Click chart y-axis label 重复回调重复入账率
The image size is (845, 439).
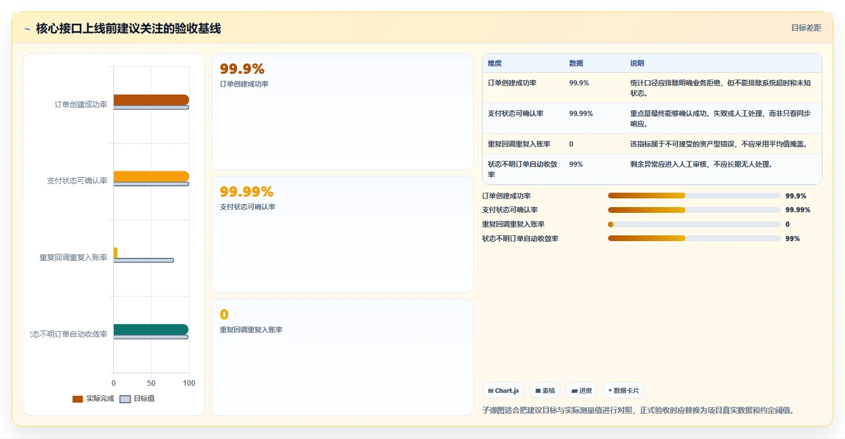click(x=73, y=258)
